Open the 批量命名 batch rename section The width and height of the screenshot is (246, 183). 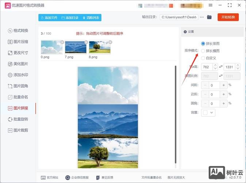coord(18,97)
